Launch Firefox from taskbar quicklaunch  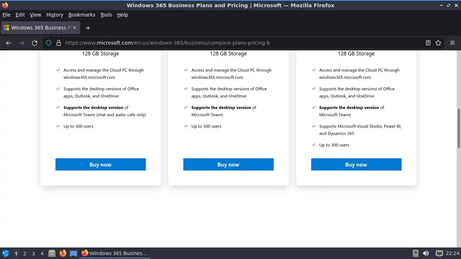[63, 253]
